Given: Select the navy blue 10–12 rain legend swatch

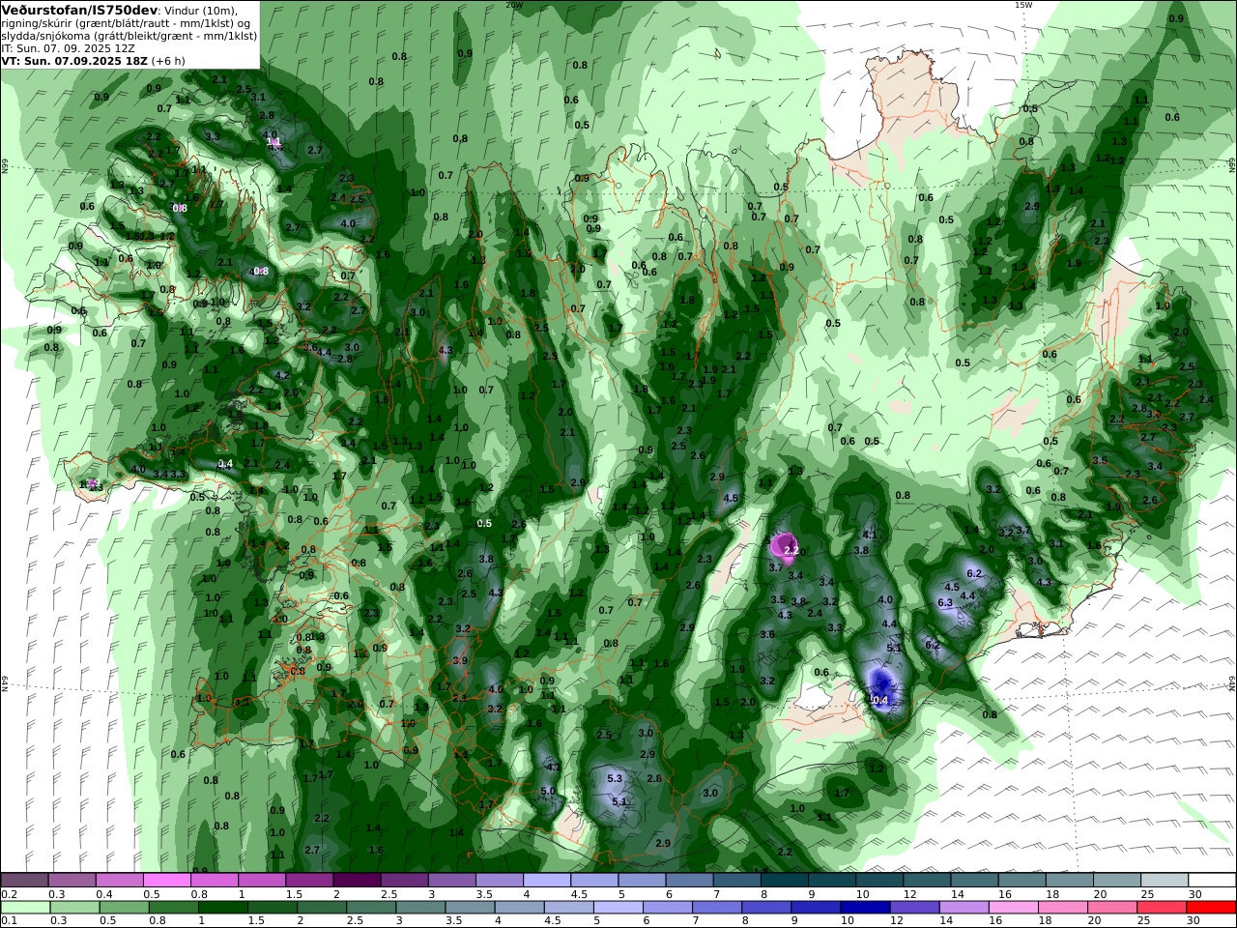Looking at the screenshot, I should click(863, 908).
